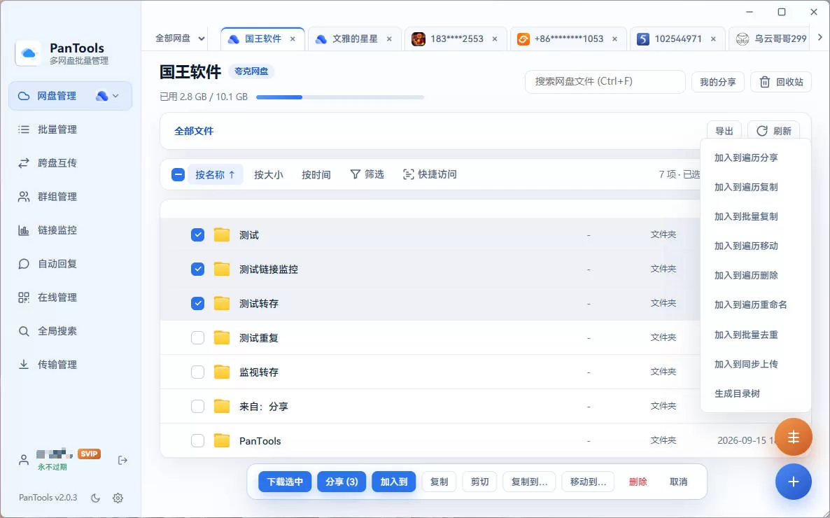Viewport: 830px width, 518px height.
Task: Check the 测试重复 folder checkbox
Action: coord(197,338)
